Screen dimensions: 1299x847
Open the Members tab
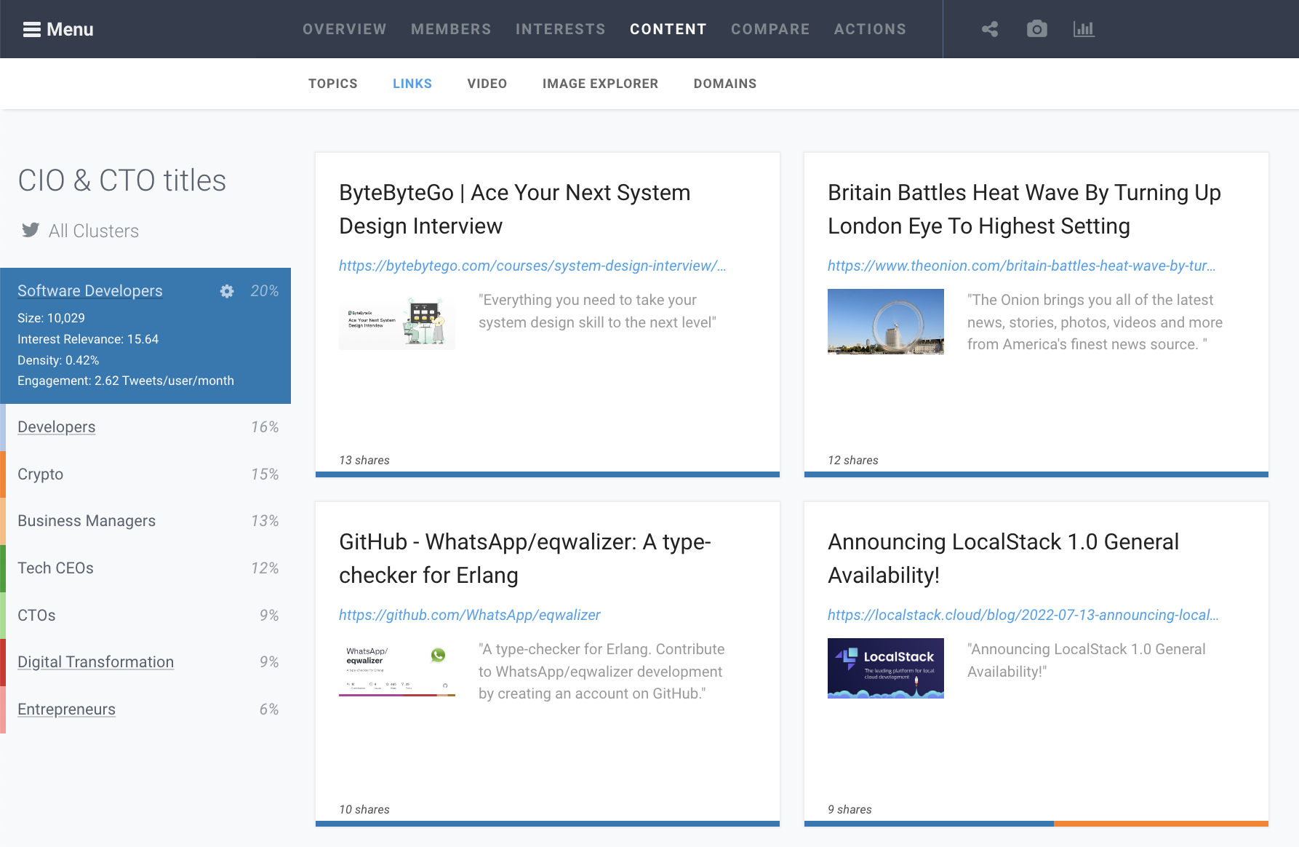pyautogui.click(x=451, y=29)
